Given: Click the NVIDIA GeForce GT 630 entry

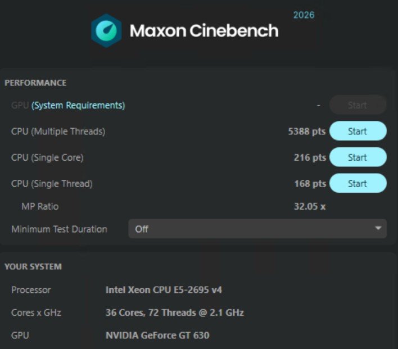Looking at the screenshot, I should coord(157,335).
